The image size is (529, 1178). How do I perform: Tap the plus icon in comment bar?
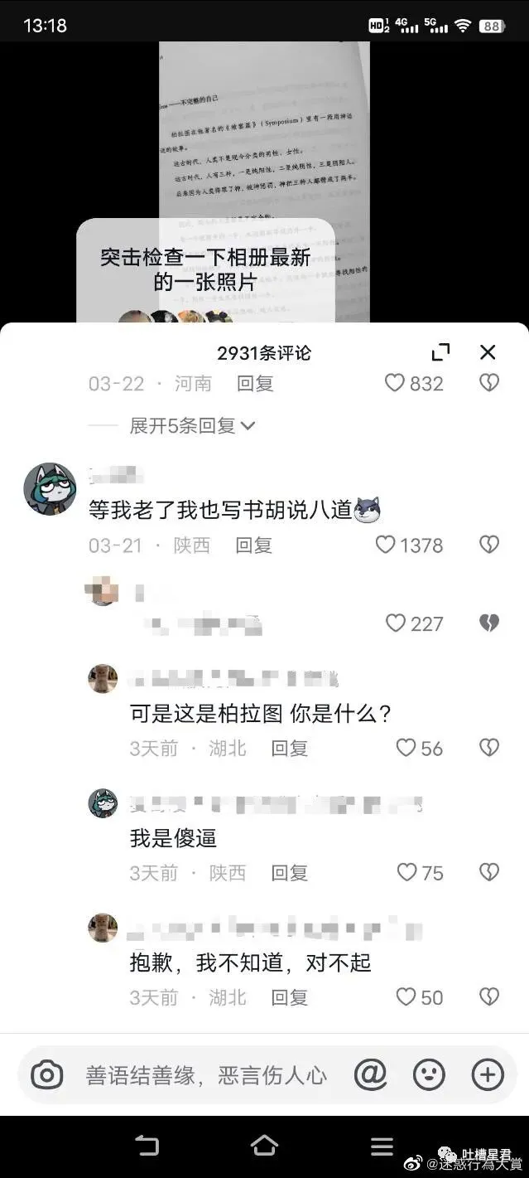pyautogui.click(x=488, y=1075)
